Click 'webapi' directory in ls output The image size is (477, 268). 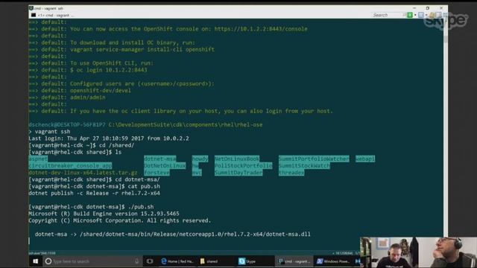point(365,159)
